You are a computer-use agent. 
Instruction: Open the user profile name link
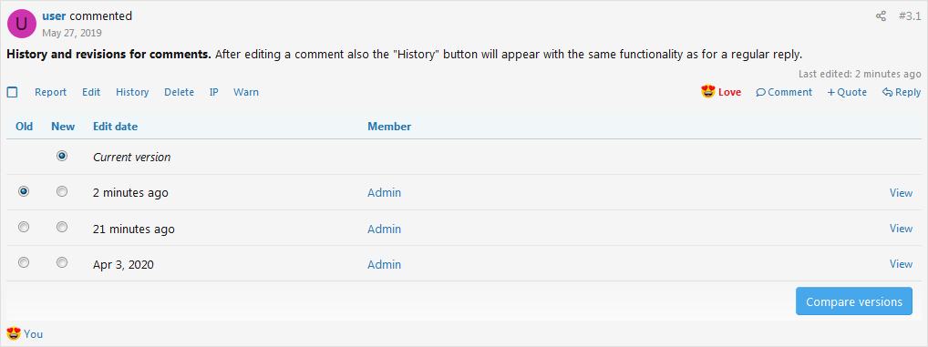(54, 16)
